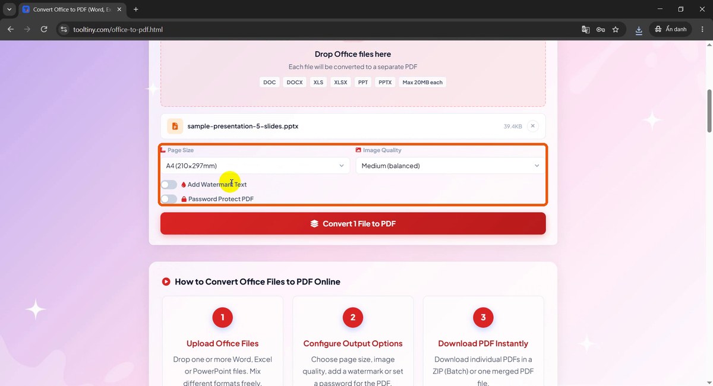Click the DOC format badge
The height and width of the screenshot is (386, 713).
(270, 83)
